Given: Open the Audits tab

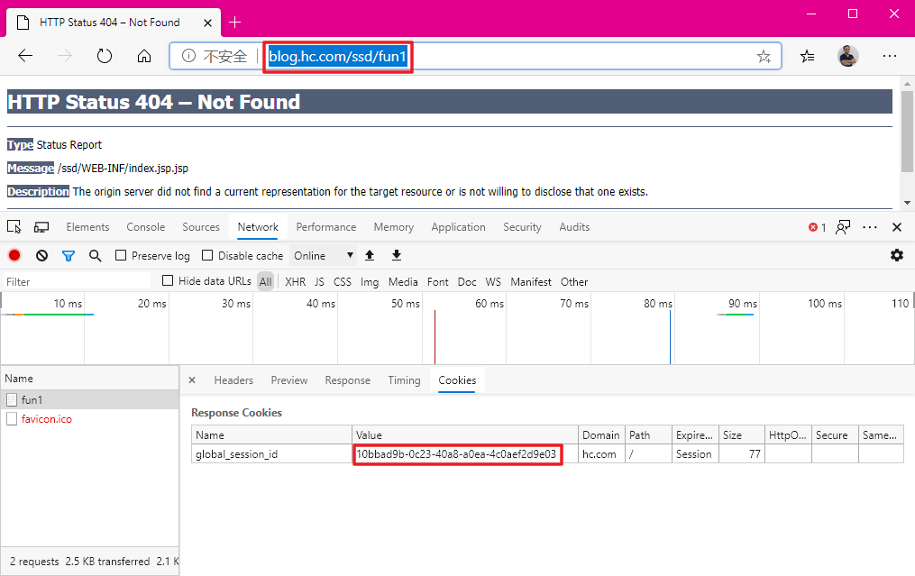Looking at the screenshot, I should (x=574, y=227).
